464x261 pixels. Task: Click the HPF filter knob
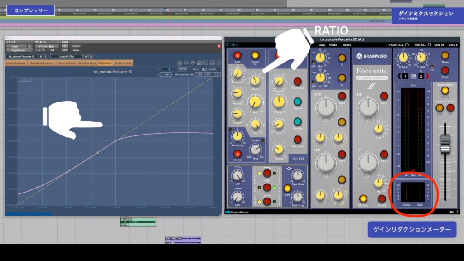point(237,197)
